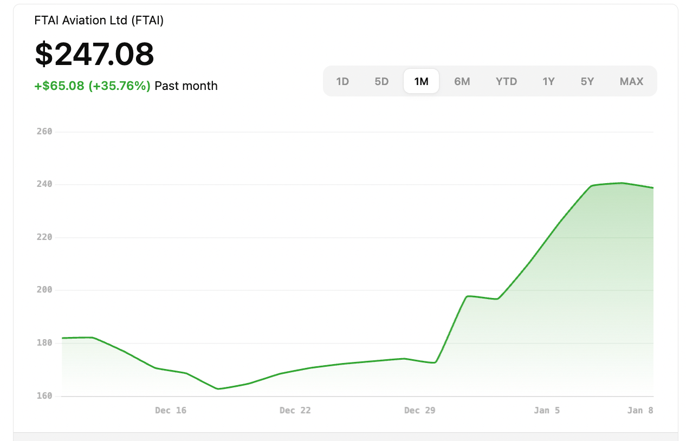Click the 160 y-axis label
This screenshot has width=686, height=441.
[45, 395]
